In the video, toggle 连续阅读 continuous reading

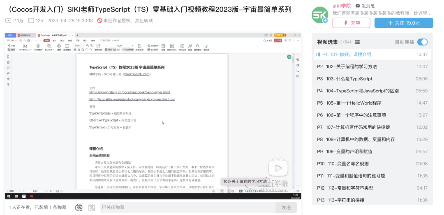pos(128,50)
